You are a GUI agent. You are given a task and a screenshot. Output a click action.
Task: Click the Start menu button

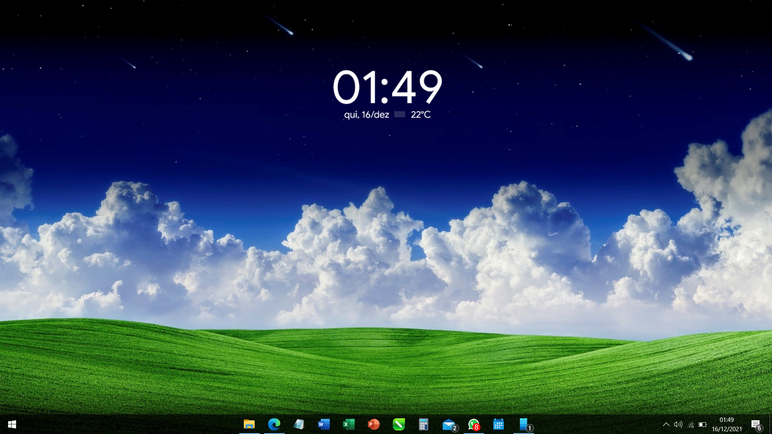[x=12, y=424]
